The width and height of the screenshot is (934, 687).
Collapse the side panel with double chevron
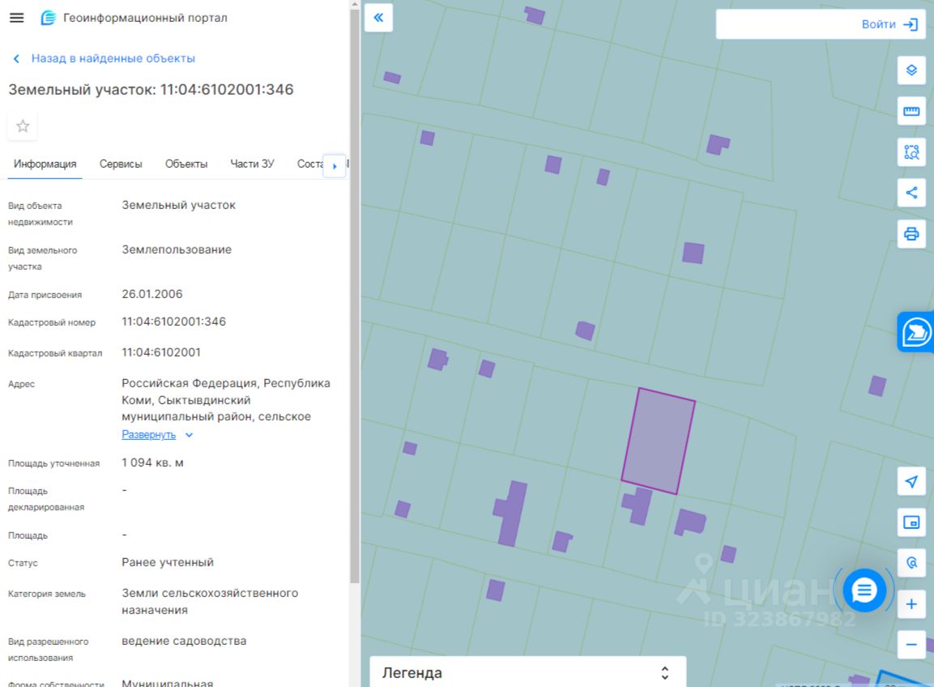[x=378, y=18]
